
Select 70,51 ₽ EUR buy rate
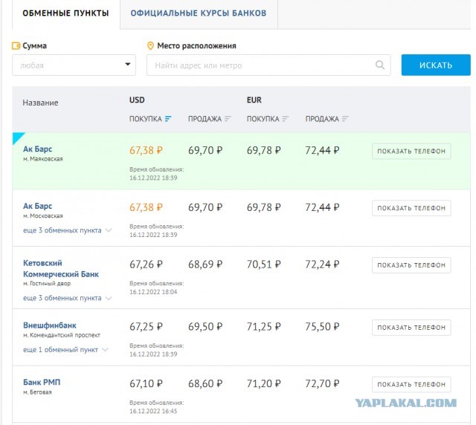click(x=263, y=265)
